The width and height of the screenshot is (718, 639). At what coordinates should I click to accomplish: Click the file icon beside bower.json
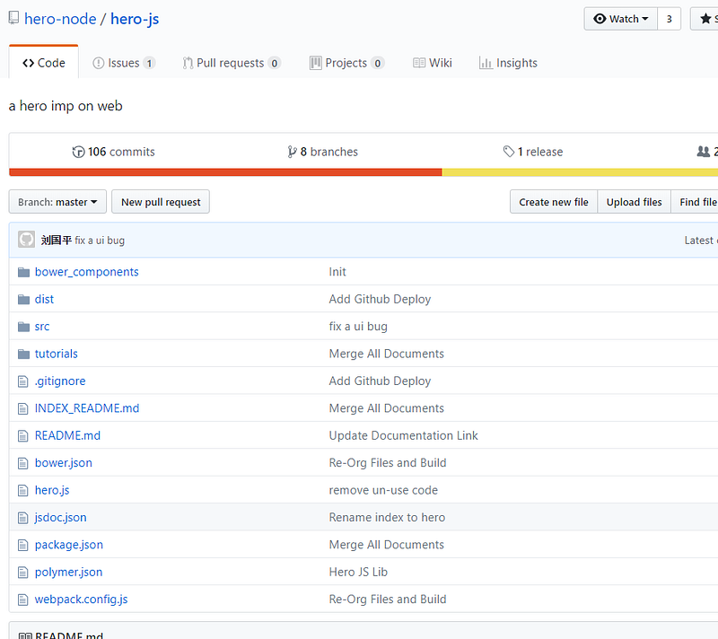click(x=23, y=463)
